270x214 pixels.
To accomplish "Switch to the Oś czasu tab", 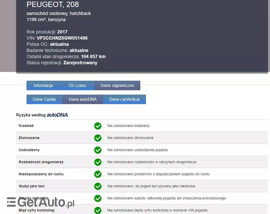I will [x=77, y=85].
